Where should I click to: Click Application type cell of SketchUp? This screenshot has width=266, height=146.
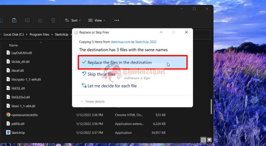point(123,133)
